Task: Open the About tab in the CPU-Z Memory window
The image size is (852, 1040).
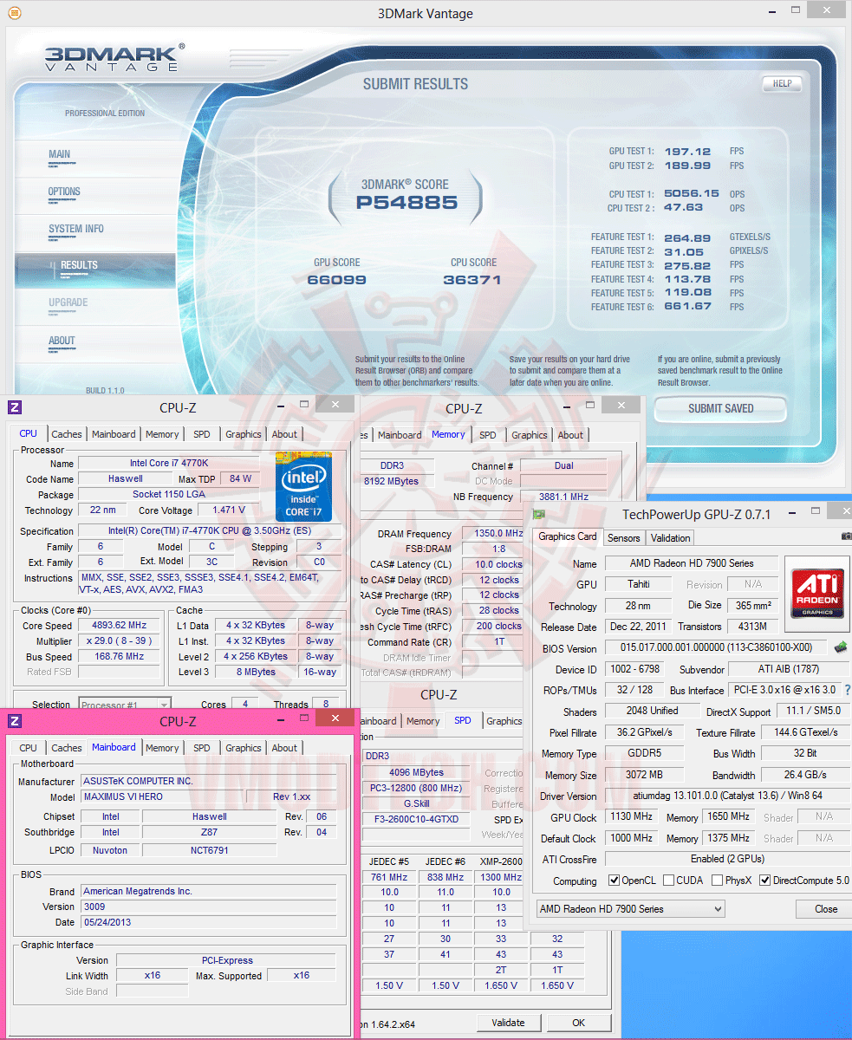Action: tap(570, 435)
